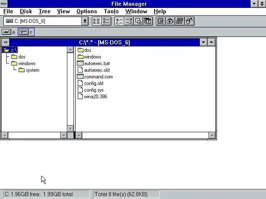The height and width of the screenshot is (199, 266).
Task: Select the system subfolder in the tree
Action: click(x=29, y=70)
